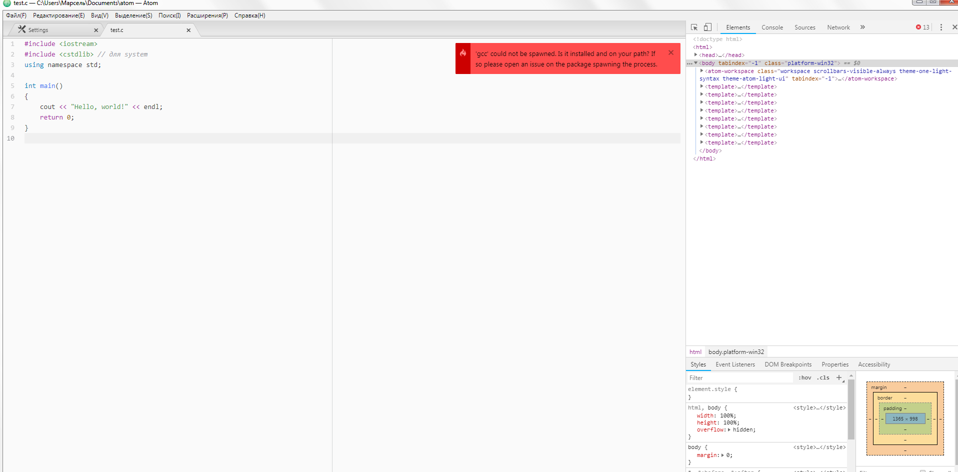The image size is (958, 472).
Task: Open the Properties tab
Action: coord(835,364)
